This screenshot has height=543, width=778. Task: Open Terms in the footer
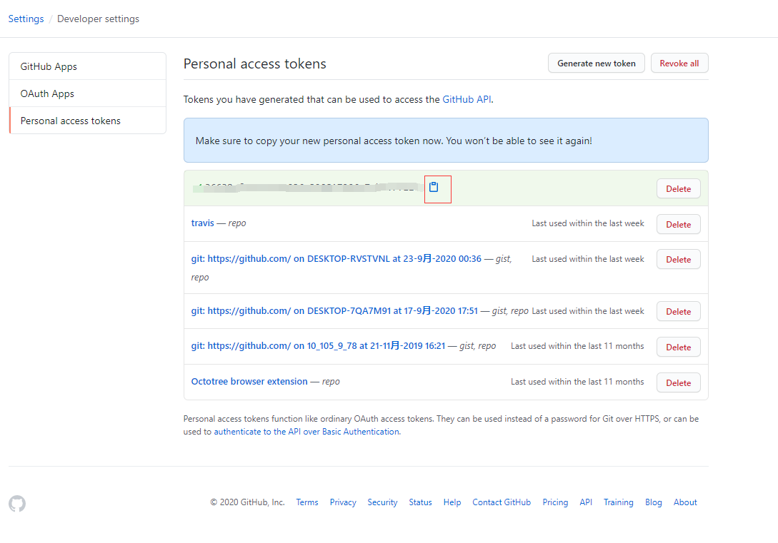pyautogui.click(x=307, y=502)
